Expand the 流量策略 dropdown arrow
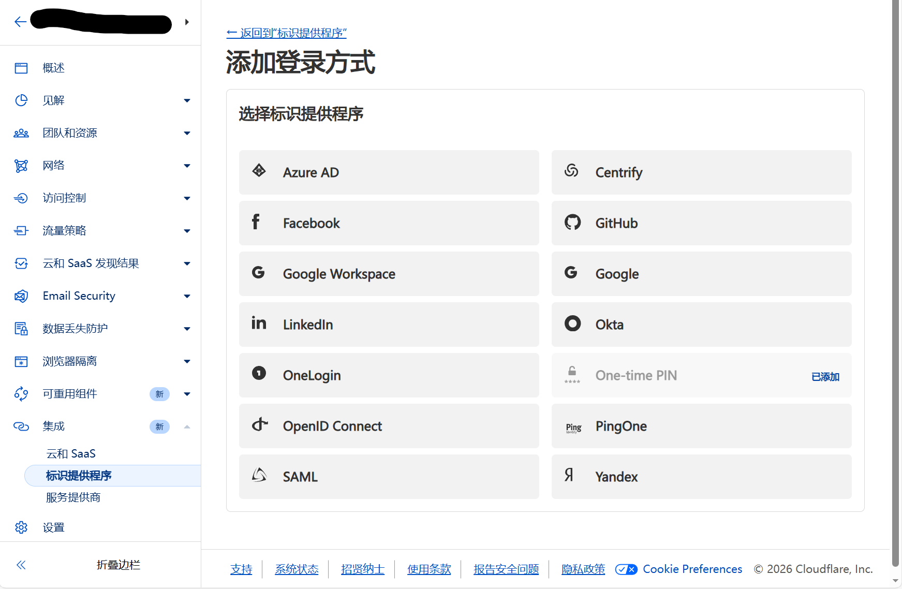 pos(187,231)
